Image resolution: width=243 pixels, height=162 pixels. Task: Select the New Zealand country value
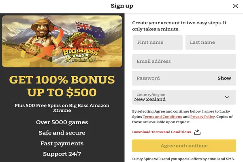[150, 99]
